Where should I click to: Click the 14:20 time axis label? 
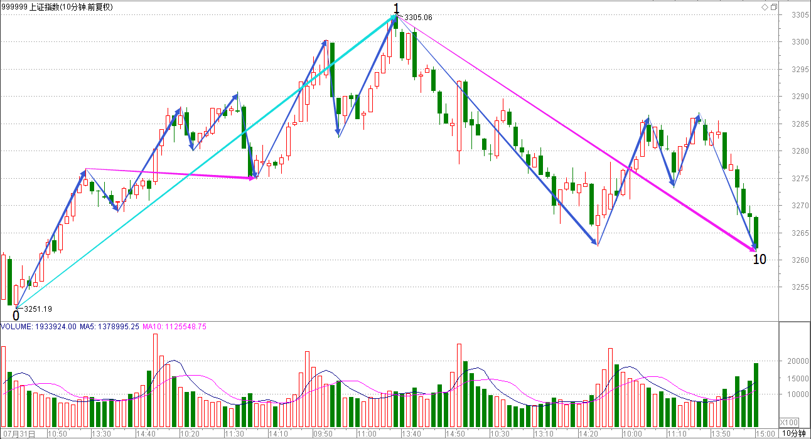[x=588, y=433]
